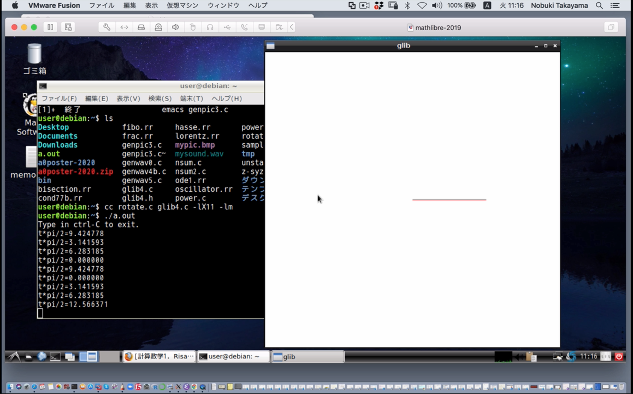The width and height of the screenshot is (633, 394).
Task: Click the CPU monitor graph in tray
Action: [503, 357]
